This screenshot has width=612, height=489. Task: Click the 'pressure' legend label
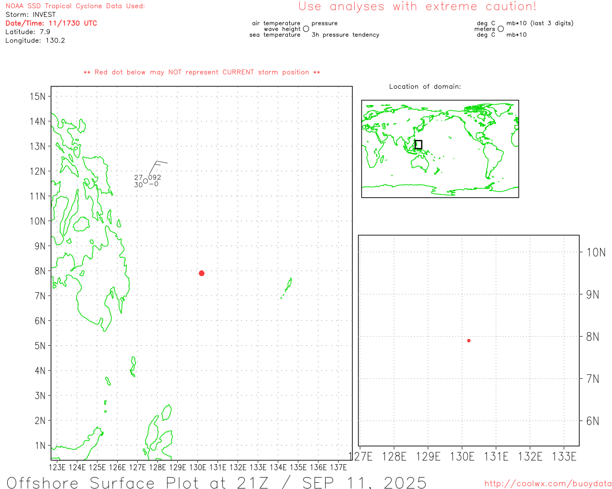325,23
